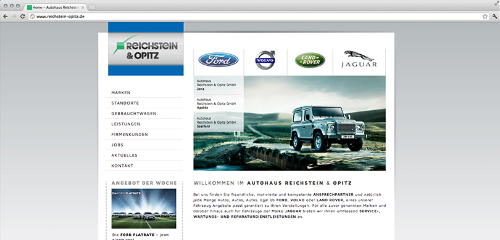Reload the page with refresh icon

(x=23, y=17)
